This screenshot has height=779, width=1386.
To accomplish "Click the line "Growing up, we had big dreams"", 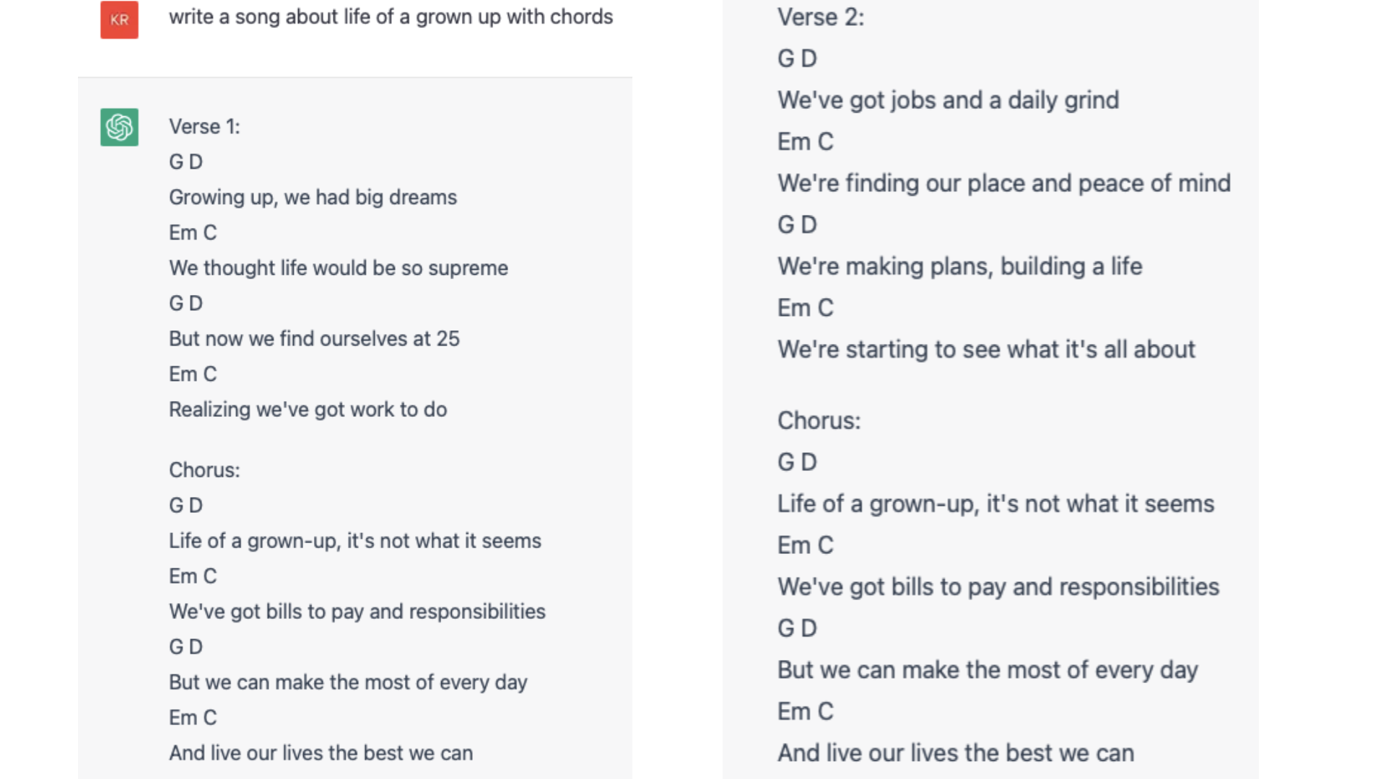I will point(313,197).
